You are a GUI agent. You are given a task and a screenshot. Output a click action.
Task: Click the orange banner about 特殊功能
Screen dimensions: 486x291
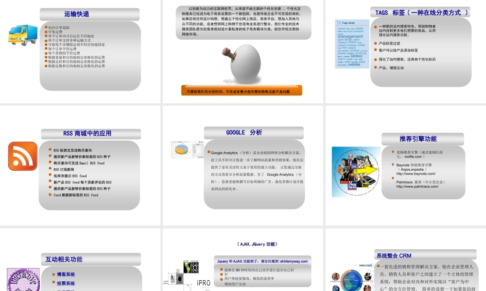[x=242, y=91]
